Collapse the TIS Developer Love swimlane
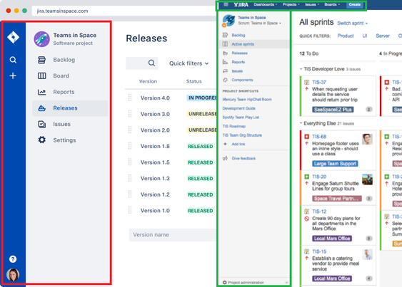This screenshot has width=402, height=287. click(301, 69)
